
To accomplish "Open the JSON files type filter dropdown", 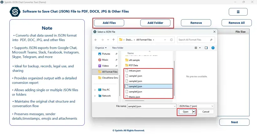I will tap(197, 106).
